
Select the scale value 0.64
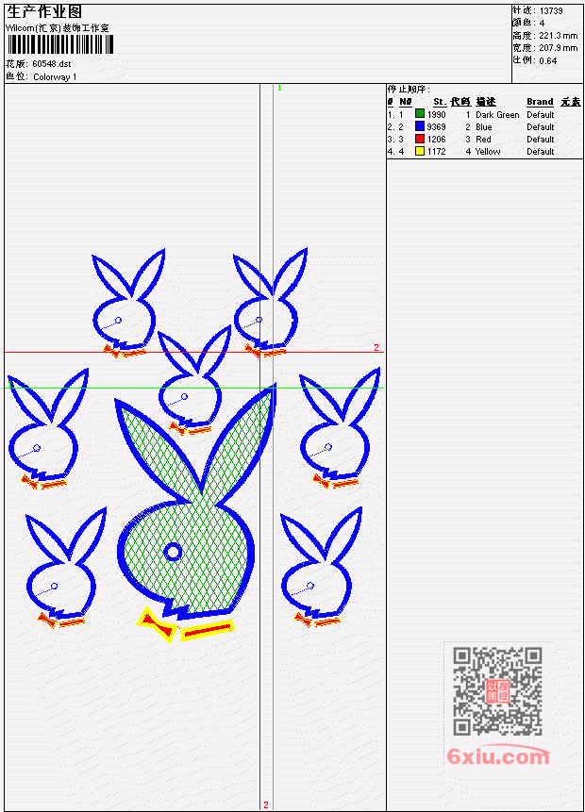click(547, 60)
